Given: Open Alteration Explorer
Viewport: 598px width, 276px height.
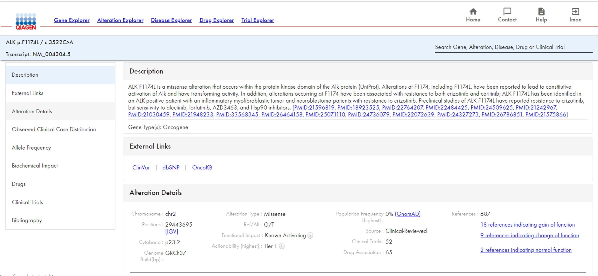Looking at the screenshot, I should click(120, 20).
